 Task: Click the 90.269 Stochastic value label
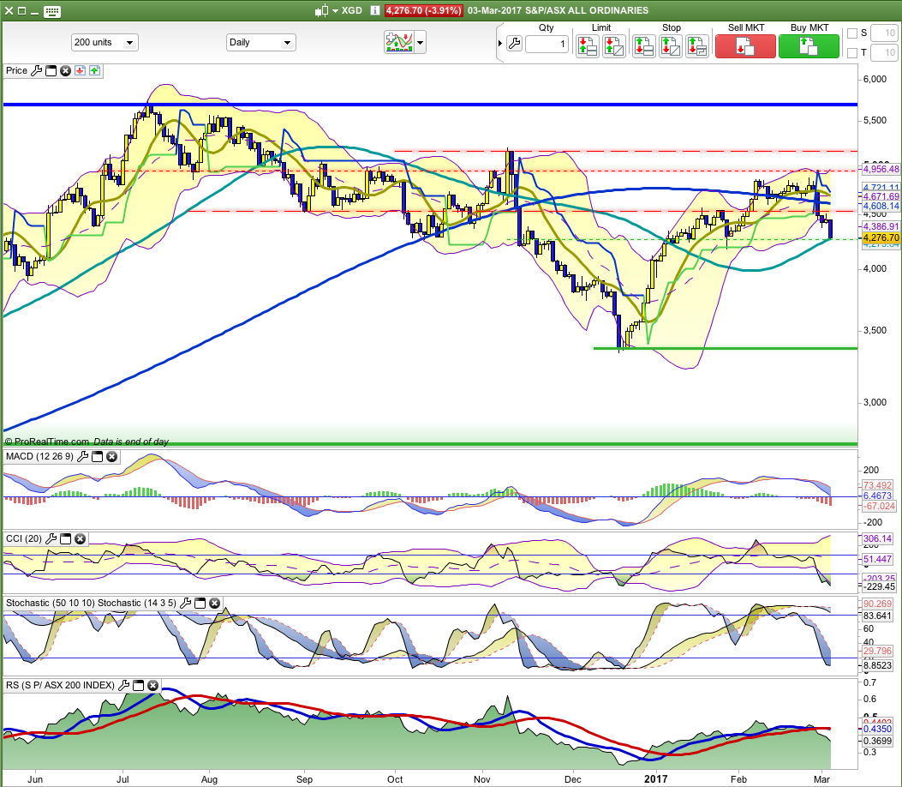877,604
